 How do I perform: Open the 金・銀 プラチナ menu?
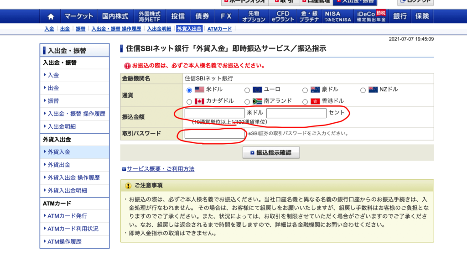[x=309, y=16]
